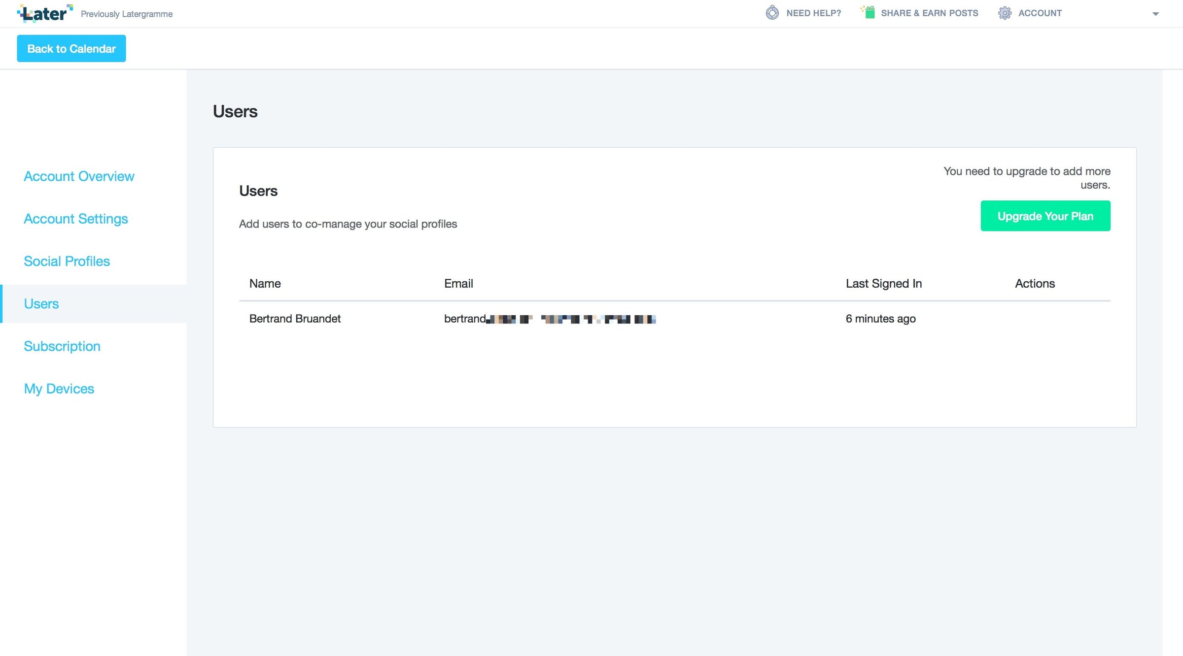Go Back to Calendar
This screenshot has height=656, width=1183.
click(x=71, y=48)
